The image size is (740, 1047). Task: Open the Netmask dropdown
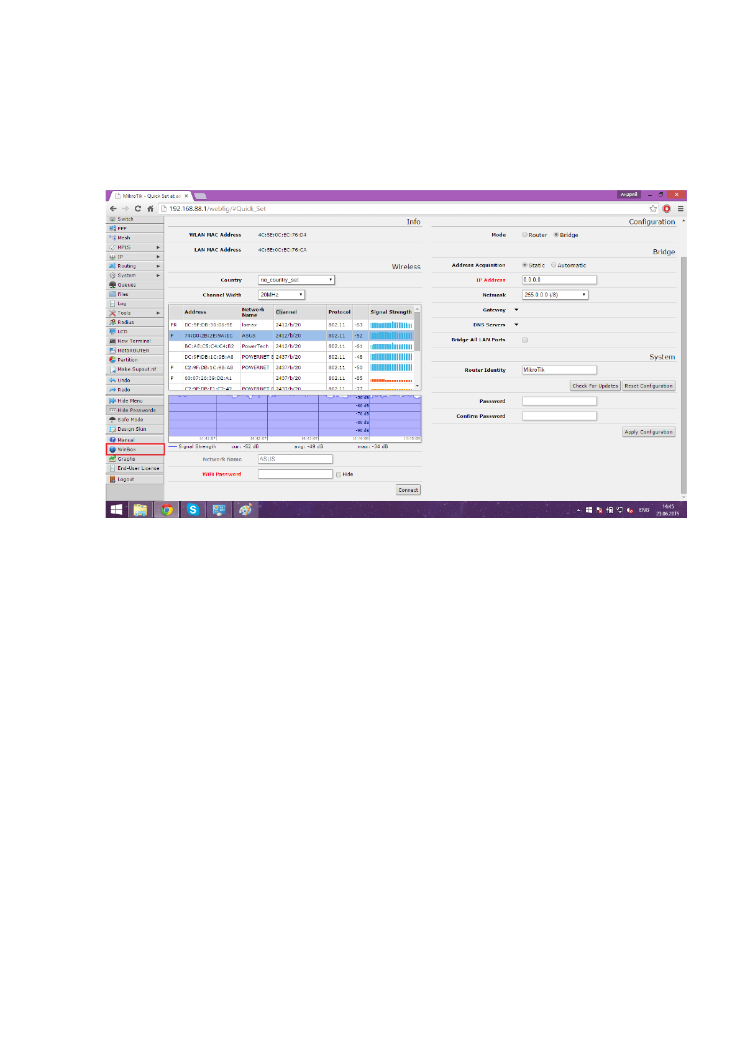pyautogui.click(x=555, y=295)
